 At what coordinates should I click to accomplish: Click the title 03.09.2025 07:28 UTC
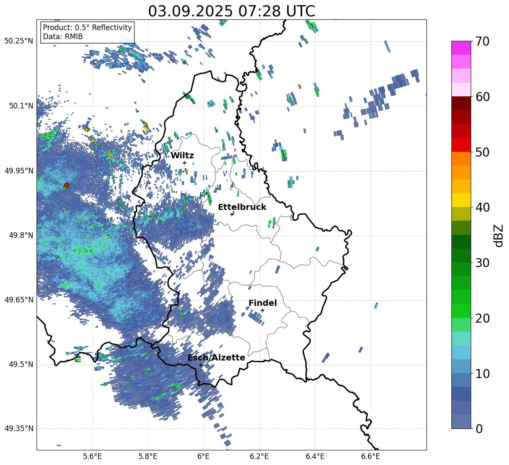[231, 11]
